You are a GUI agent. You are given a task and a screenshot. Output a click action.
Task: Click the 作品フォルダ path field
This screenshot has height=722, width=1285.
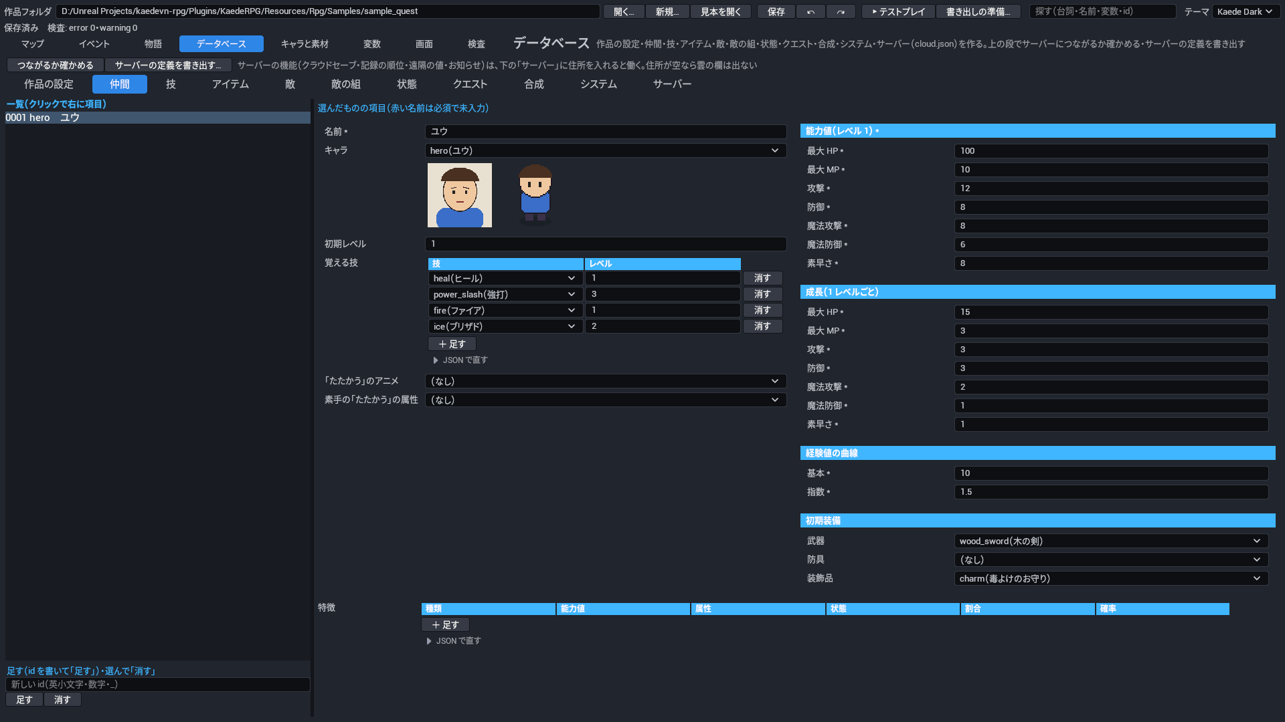tap(328, 11)
